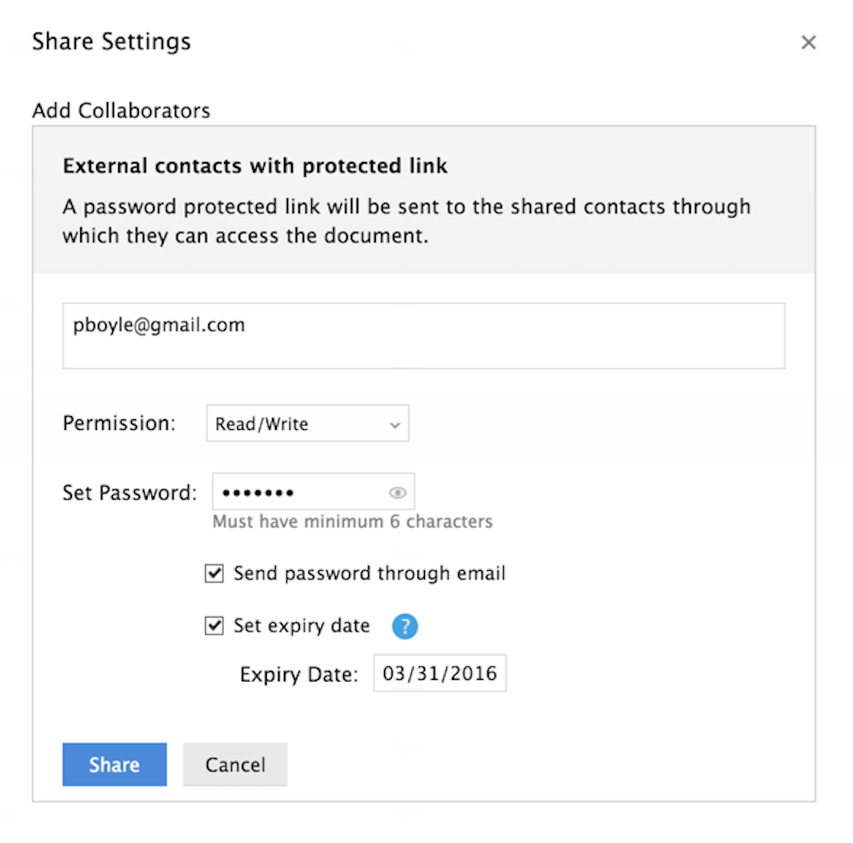
Task: Click the "Expiry Date:" field label
Action: [298, 674]
